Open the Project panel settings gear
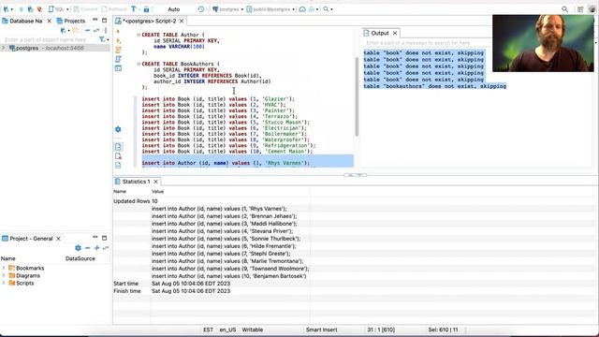 point(78,248)
